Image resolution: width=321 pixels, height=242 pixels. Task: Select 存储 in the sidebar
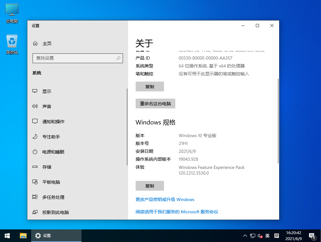[x=77, y=167]
